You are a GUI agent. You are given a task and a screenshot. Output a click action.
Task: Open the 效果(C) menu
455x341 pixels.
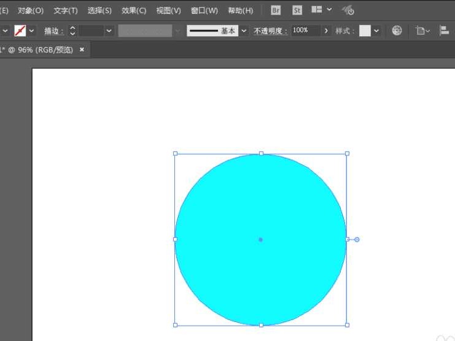134,10
